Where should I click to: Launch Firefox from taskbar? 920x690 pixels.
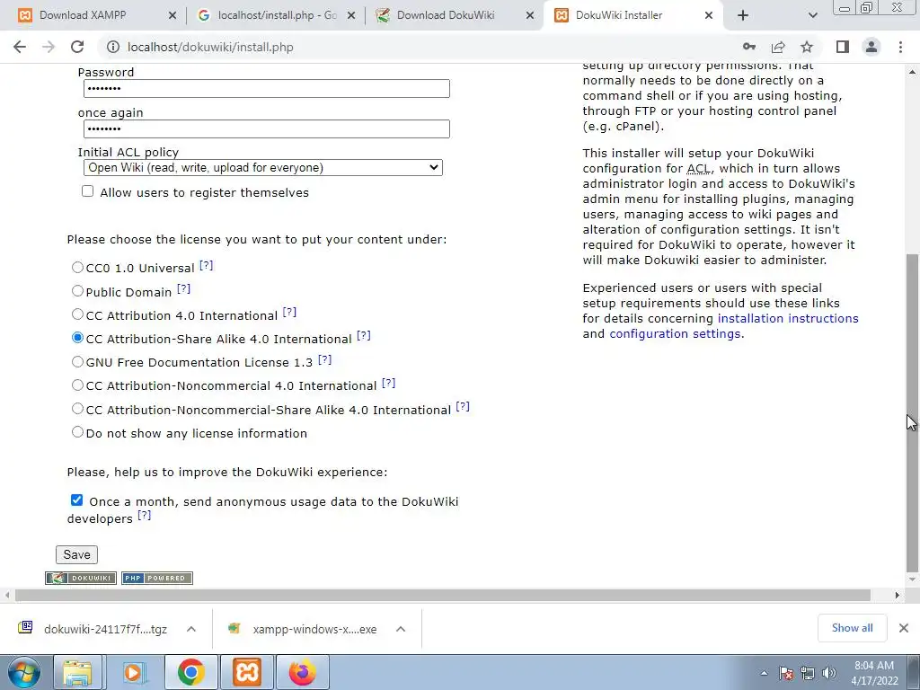point(302,672)
